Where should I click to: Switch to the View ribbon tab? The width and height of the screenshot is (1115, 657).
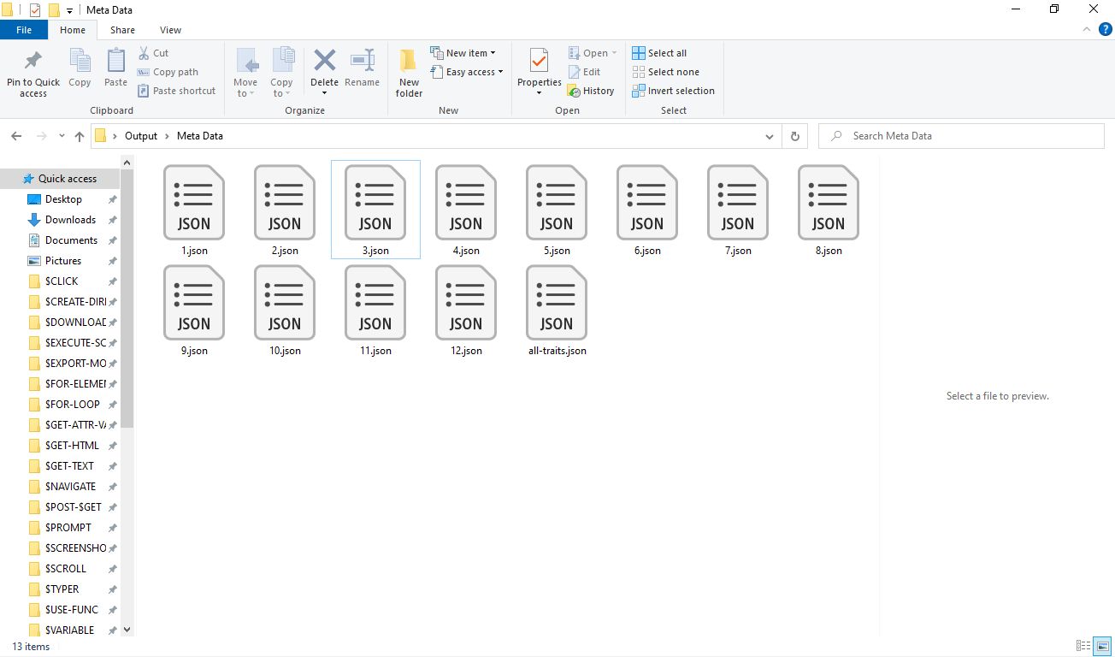pyautogui.click(x=170, y=30)
